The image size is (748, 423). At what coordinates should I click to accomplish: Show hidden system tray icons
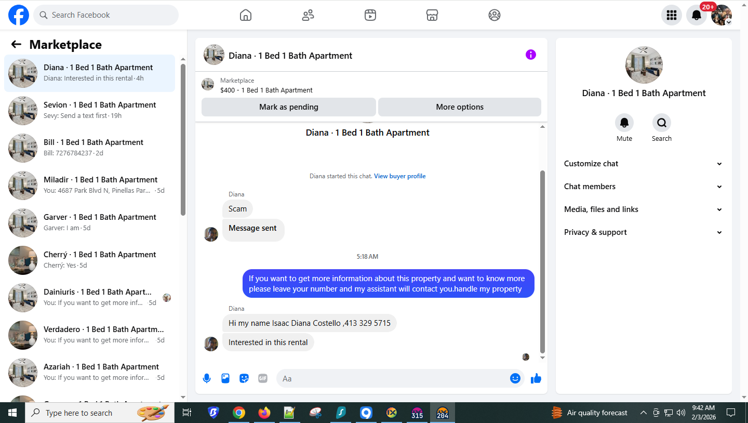coord(643,413)
